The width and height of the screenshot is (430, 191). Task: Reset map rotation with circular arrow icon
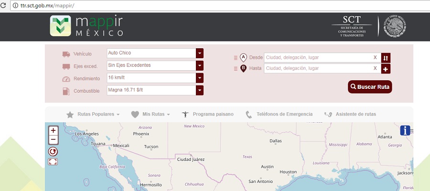tap(53, 151)
